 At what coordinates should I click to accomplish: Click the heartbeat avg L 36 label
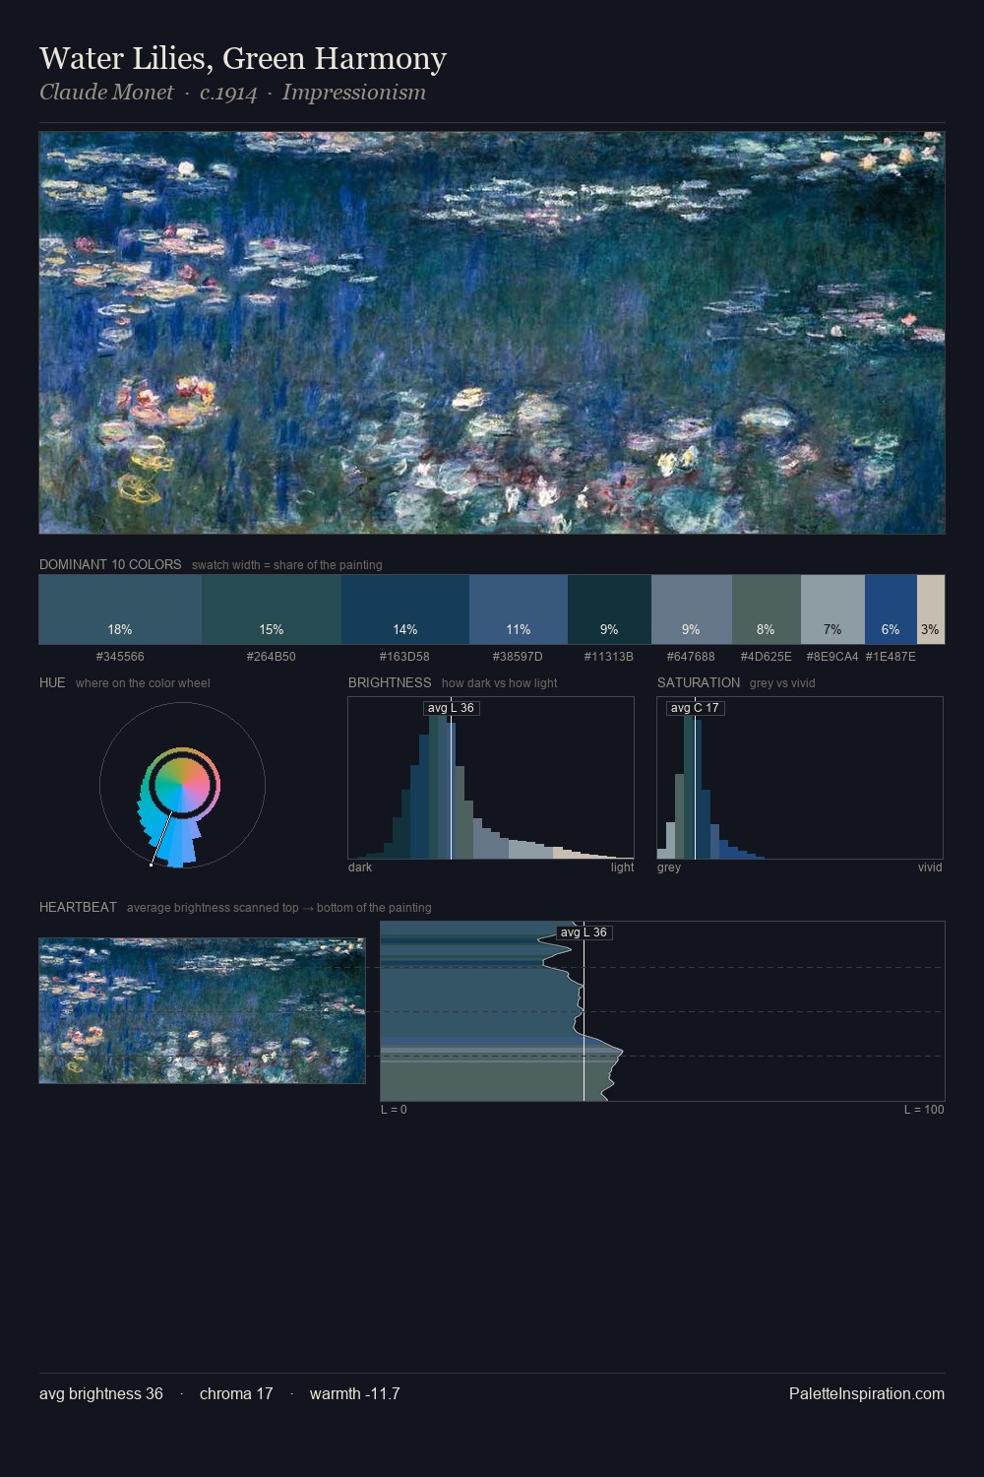584,932
